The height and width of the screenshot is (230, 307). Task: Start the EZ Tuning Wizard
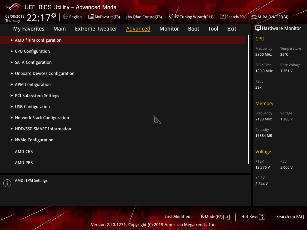click(171, 17)
